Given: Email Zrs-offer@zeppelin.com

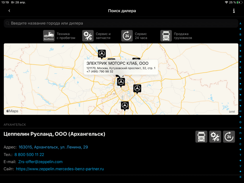Looking at the screenshot, I should pyautogui.click(x=40, y=162).
